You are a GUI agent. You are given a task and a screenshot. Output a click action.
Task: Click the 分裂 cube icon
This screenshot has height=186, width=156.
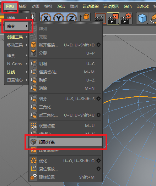pyautogui.click(x=33, y=53)
